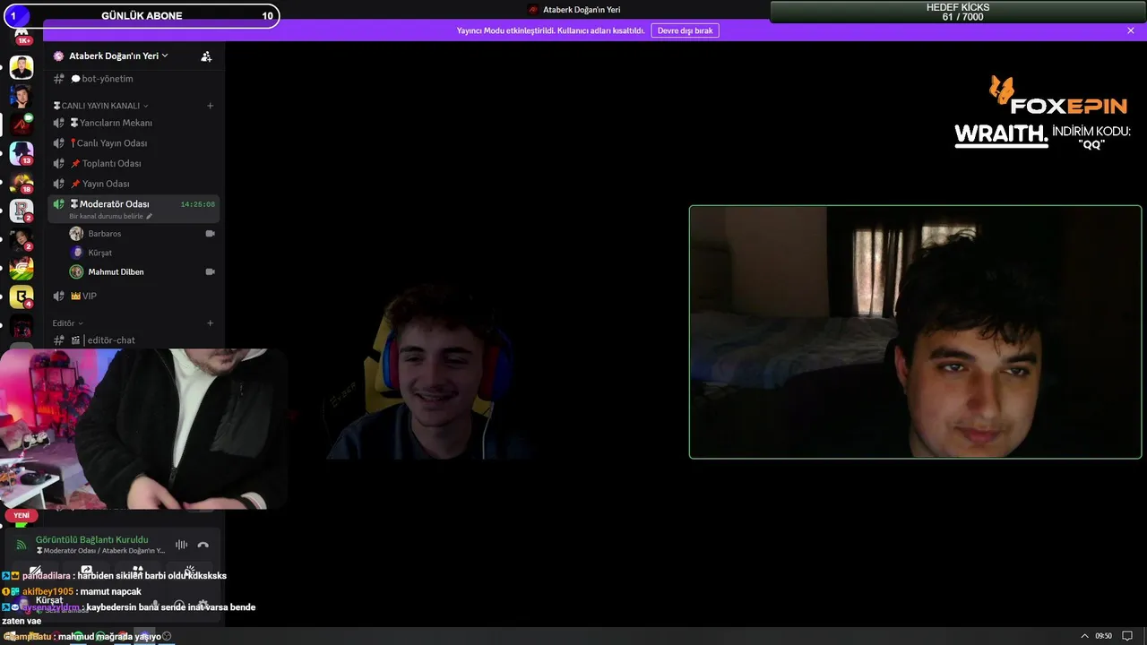Add a channel to CANLI YAYIN KANALI category
Screen dimensions: 1147x645
pyautogui.click(x=211, y=106)
